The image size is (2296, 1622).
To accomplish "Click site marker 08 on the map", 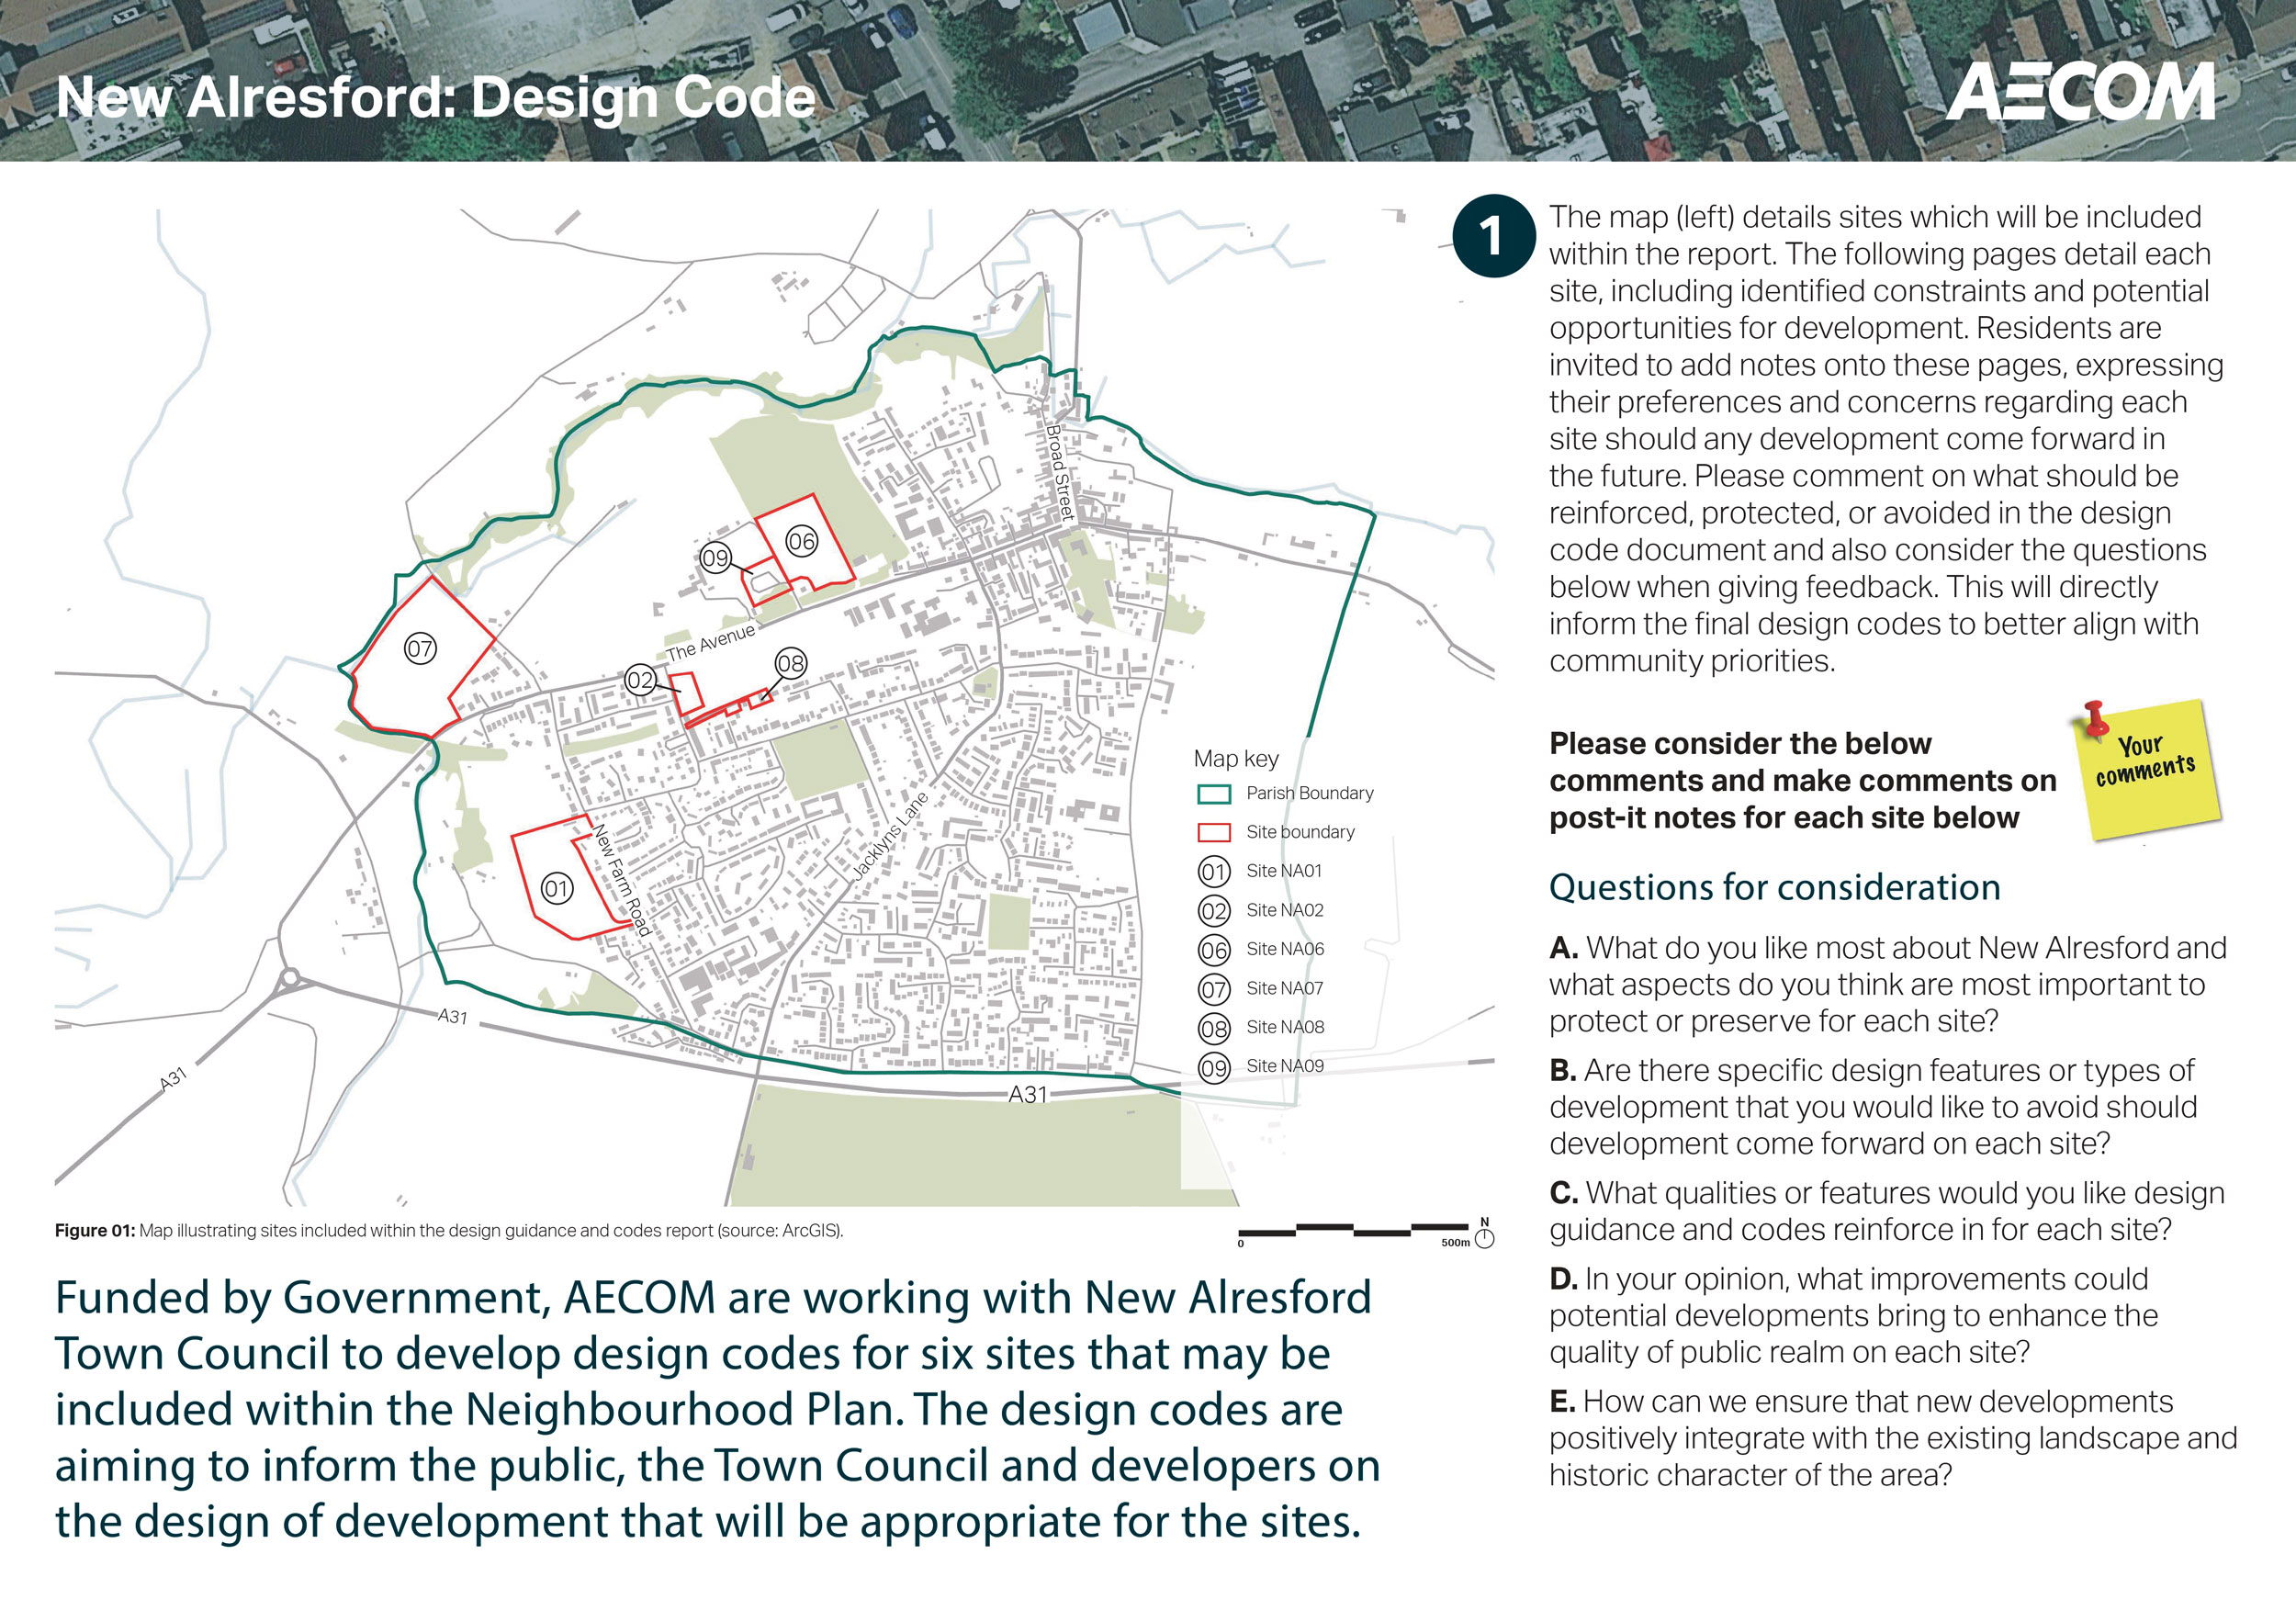I will [x=790, y=663].
